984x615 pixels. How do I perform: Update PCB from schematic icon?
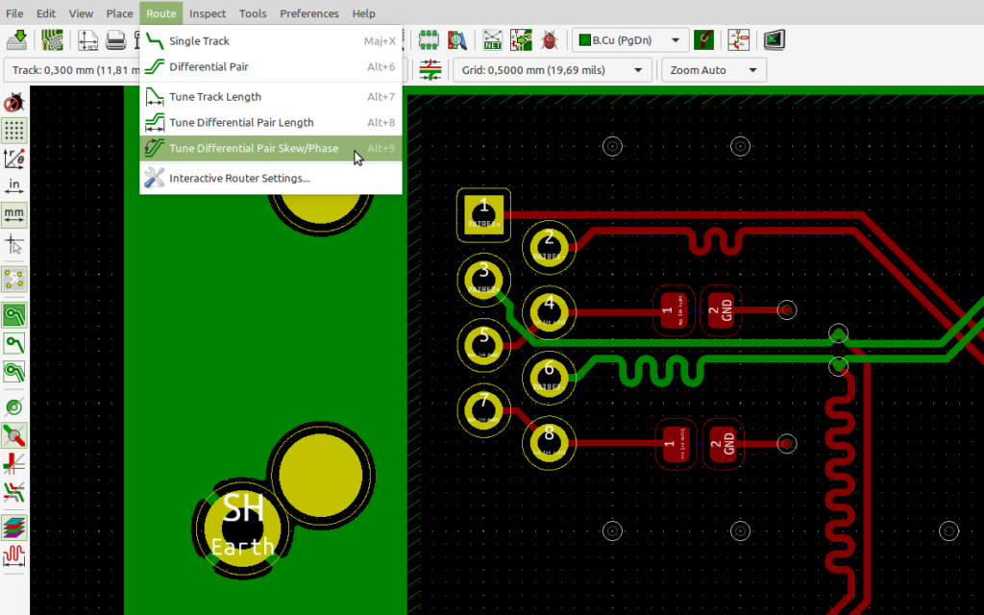pos(521,40)
